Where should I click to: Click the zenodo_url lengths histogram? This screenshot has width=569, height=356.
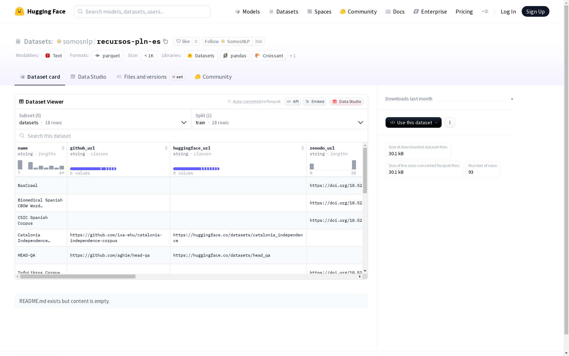click(333, 165)
